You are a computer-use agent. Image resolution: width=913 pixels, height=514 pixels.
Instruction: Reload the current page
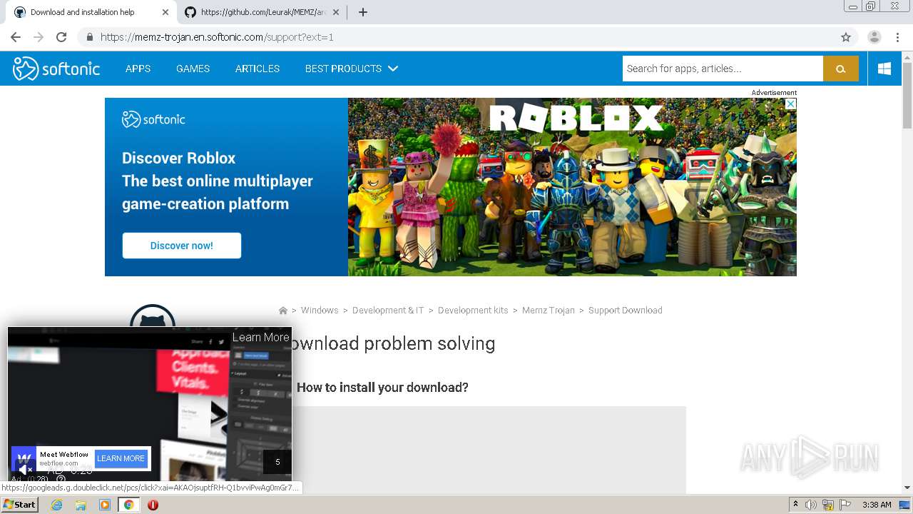(61, 37)
